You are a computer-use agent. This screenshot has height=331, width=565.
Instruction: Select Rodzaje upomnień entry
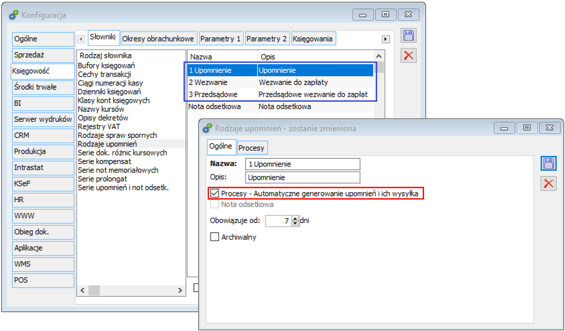click(x=131, y=144)
